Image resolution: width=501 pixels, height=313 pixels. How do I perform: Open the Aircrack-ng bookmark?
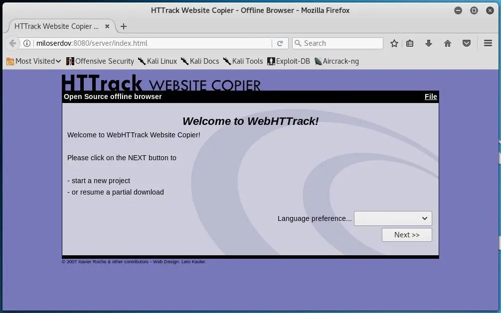(x=336, y=61)
